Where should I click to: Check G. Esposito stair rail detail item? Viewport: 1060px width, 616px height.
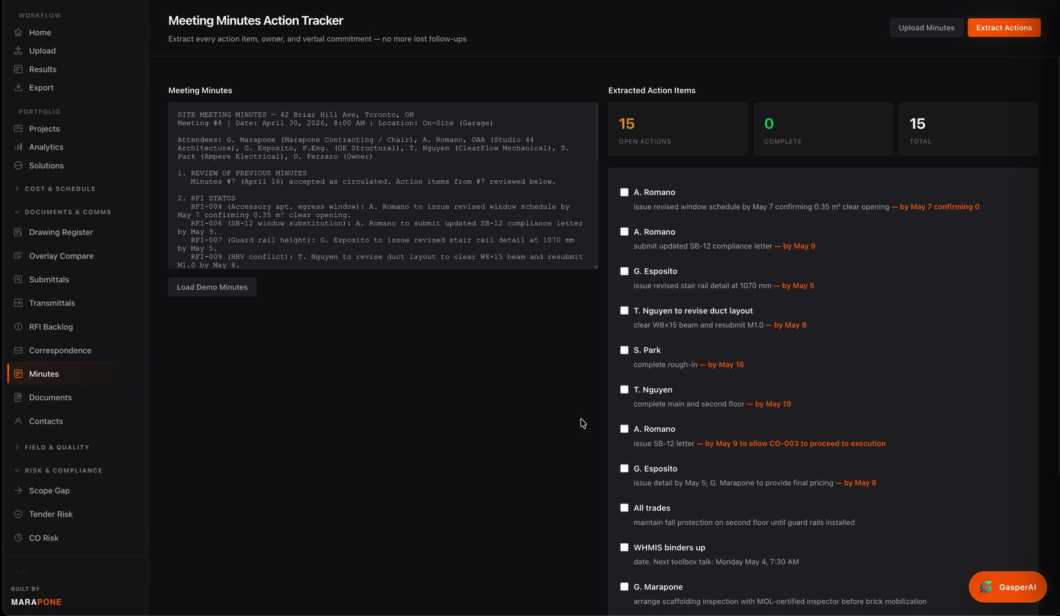(624, 271)
